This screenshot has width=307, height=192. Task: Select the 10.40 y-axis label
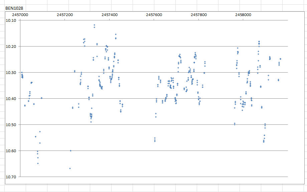[11, 99]
